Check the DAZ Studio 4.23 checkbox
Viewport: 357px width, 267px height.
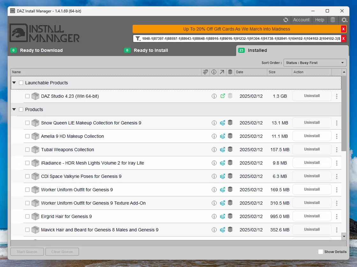point(27,96)
